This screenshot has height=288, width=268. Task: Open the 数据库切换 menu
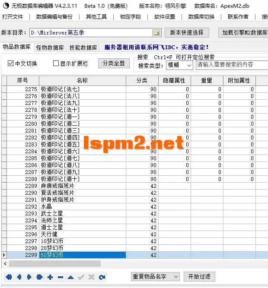(x=201, y=17)
